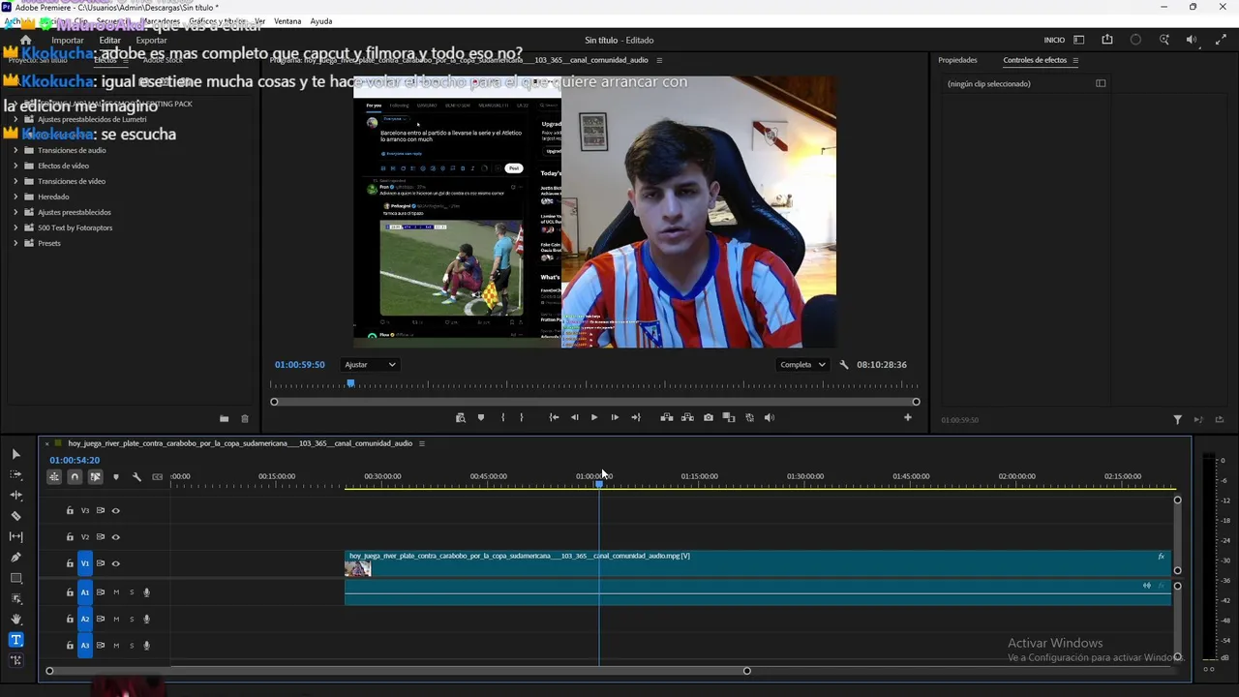Toggle V1 track eye visibility
Screen dimensions: 1239x697
115,563
